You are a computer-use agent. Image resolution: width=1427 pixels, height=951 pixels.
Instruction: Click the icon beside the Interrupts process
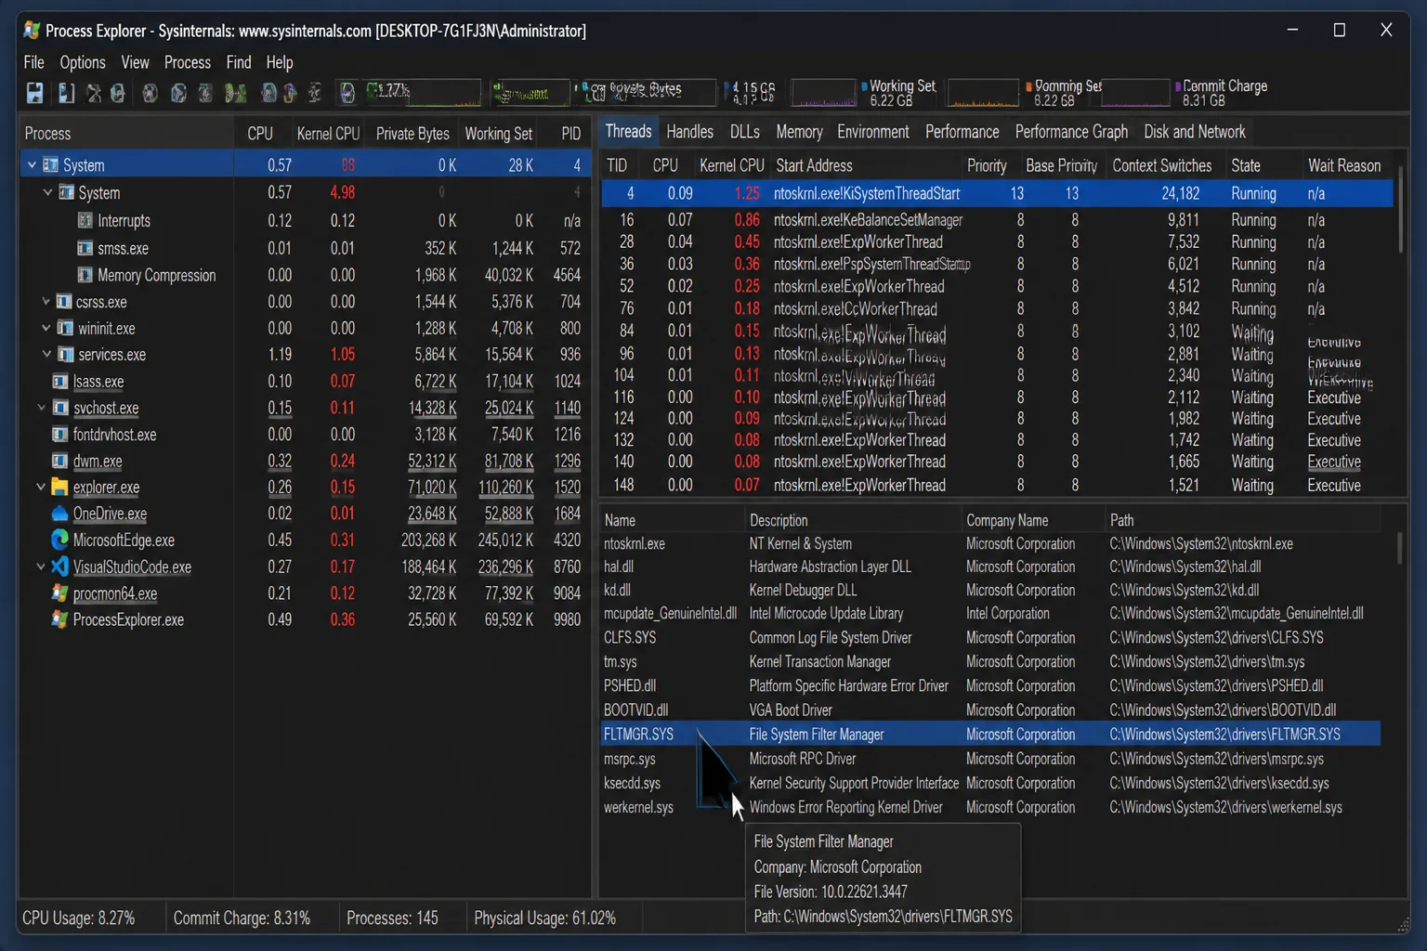[85, 221]
